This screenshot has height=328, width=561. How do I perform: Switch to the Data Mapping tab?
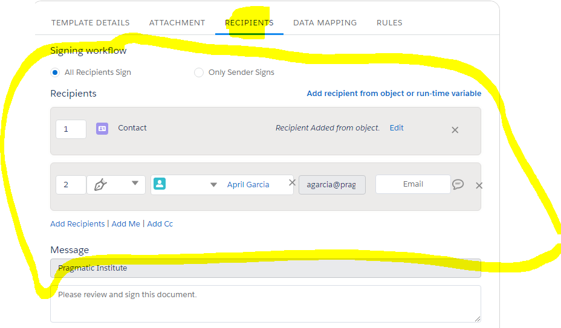coord(325,22)
